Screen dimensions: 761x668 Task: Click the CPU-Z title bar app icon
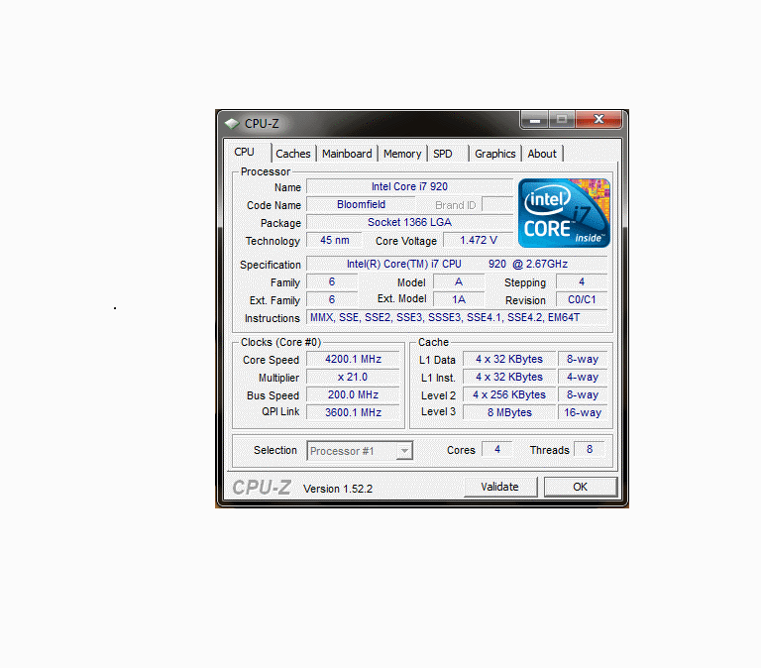coord(232,123)
